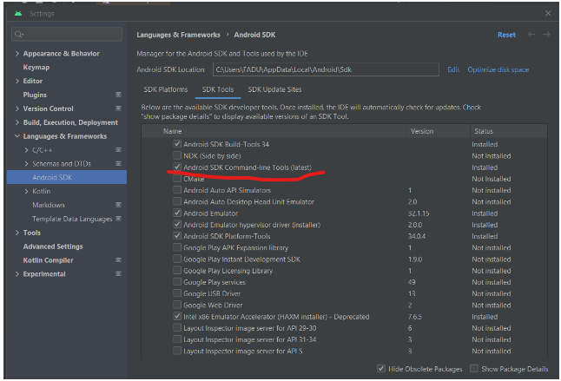Expand the Experimental section arrow
This screenshot has width=561, height=381.
pyautogui.click(x=17, y=273)
